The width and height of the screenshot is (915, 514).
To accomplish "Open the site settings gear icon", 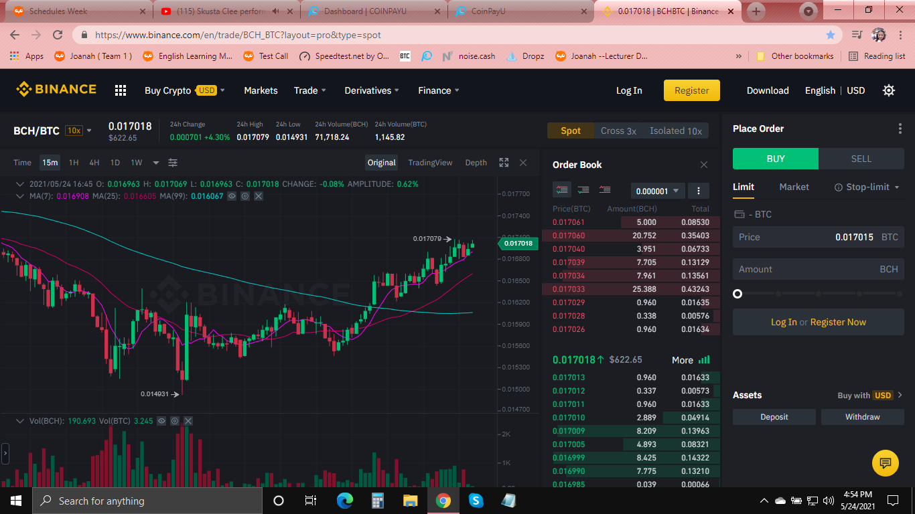I will [889, 90].
